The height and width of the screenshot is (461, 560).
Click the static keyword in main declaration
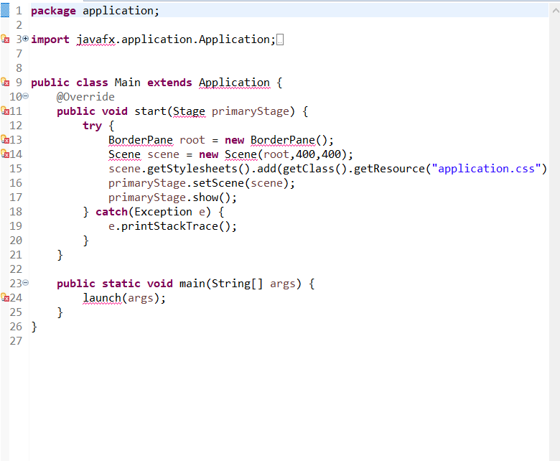point(121,284)
